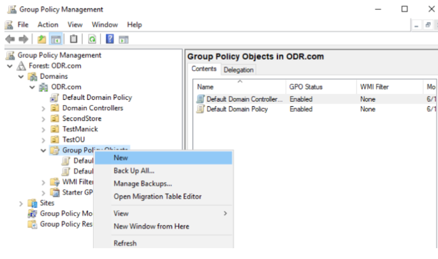
Task: Expand the Sites node
Action: pos(21,204)
